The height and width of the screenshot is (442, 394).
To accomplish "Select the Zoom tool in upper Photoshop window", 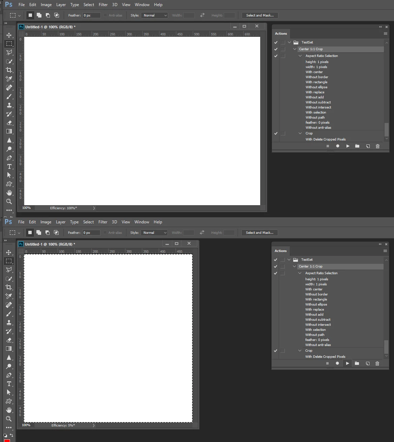I will tap(9, 201).
